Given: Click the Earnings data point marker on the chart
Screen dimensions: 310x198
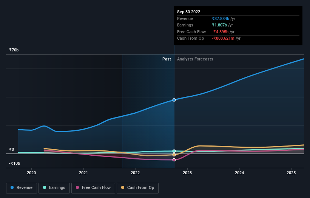Looking at the screenshot, I should click(174, 151).
